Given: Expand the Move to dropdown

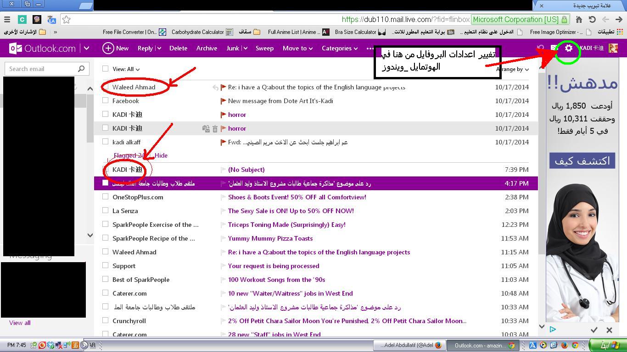Looking at the screenshot, I should 297,48.
